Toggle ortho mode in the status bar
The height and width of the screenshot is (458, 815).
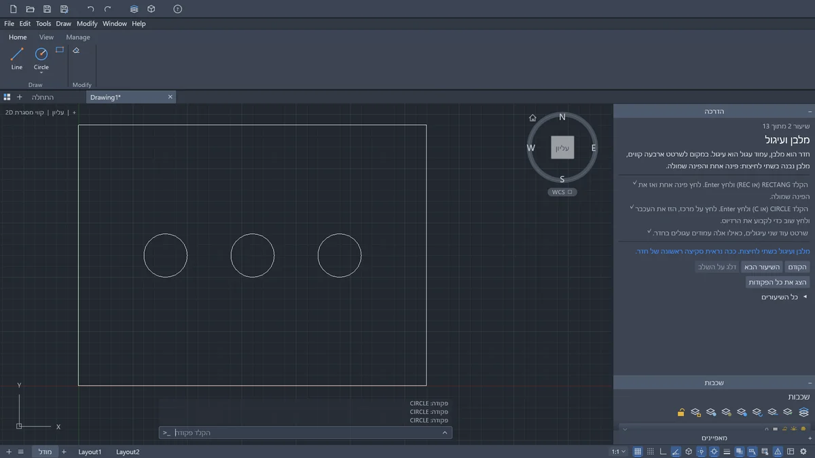663,452
